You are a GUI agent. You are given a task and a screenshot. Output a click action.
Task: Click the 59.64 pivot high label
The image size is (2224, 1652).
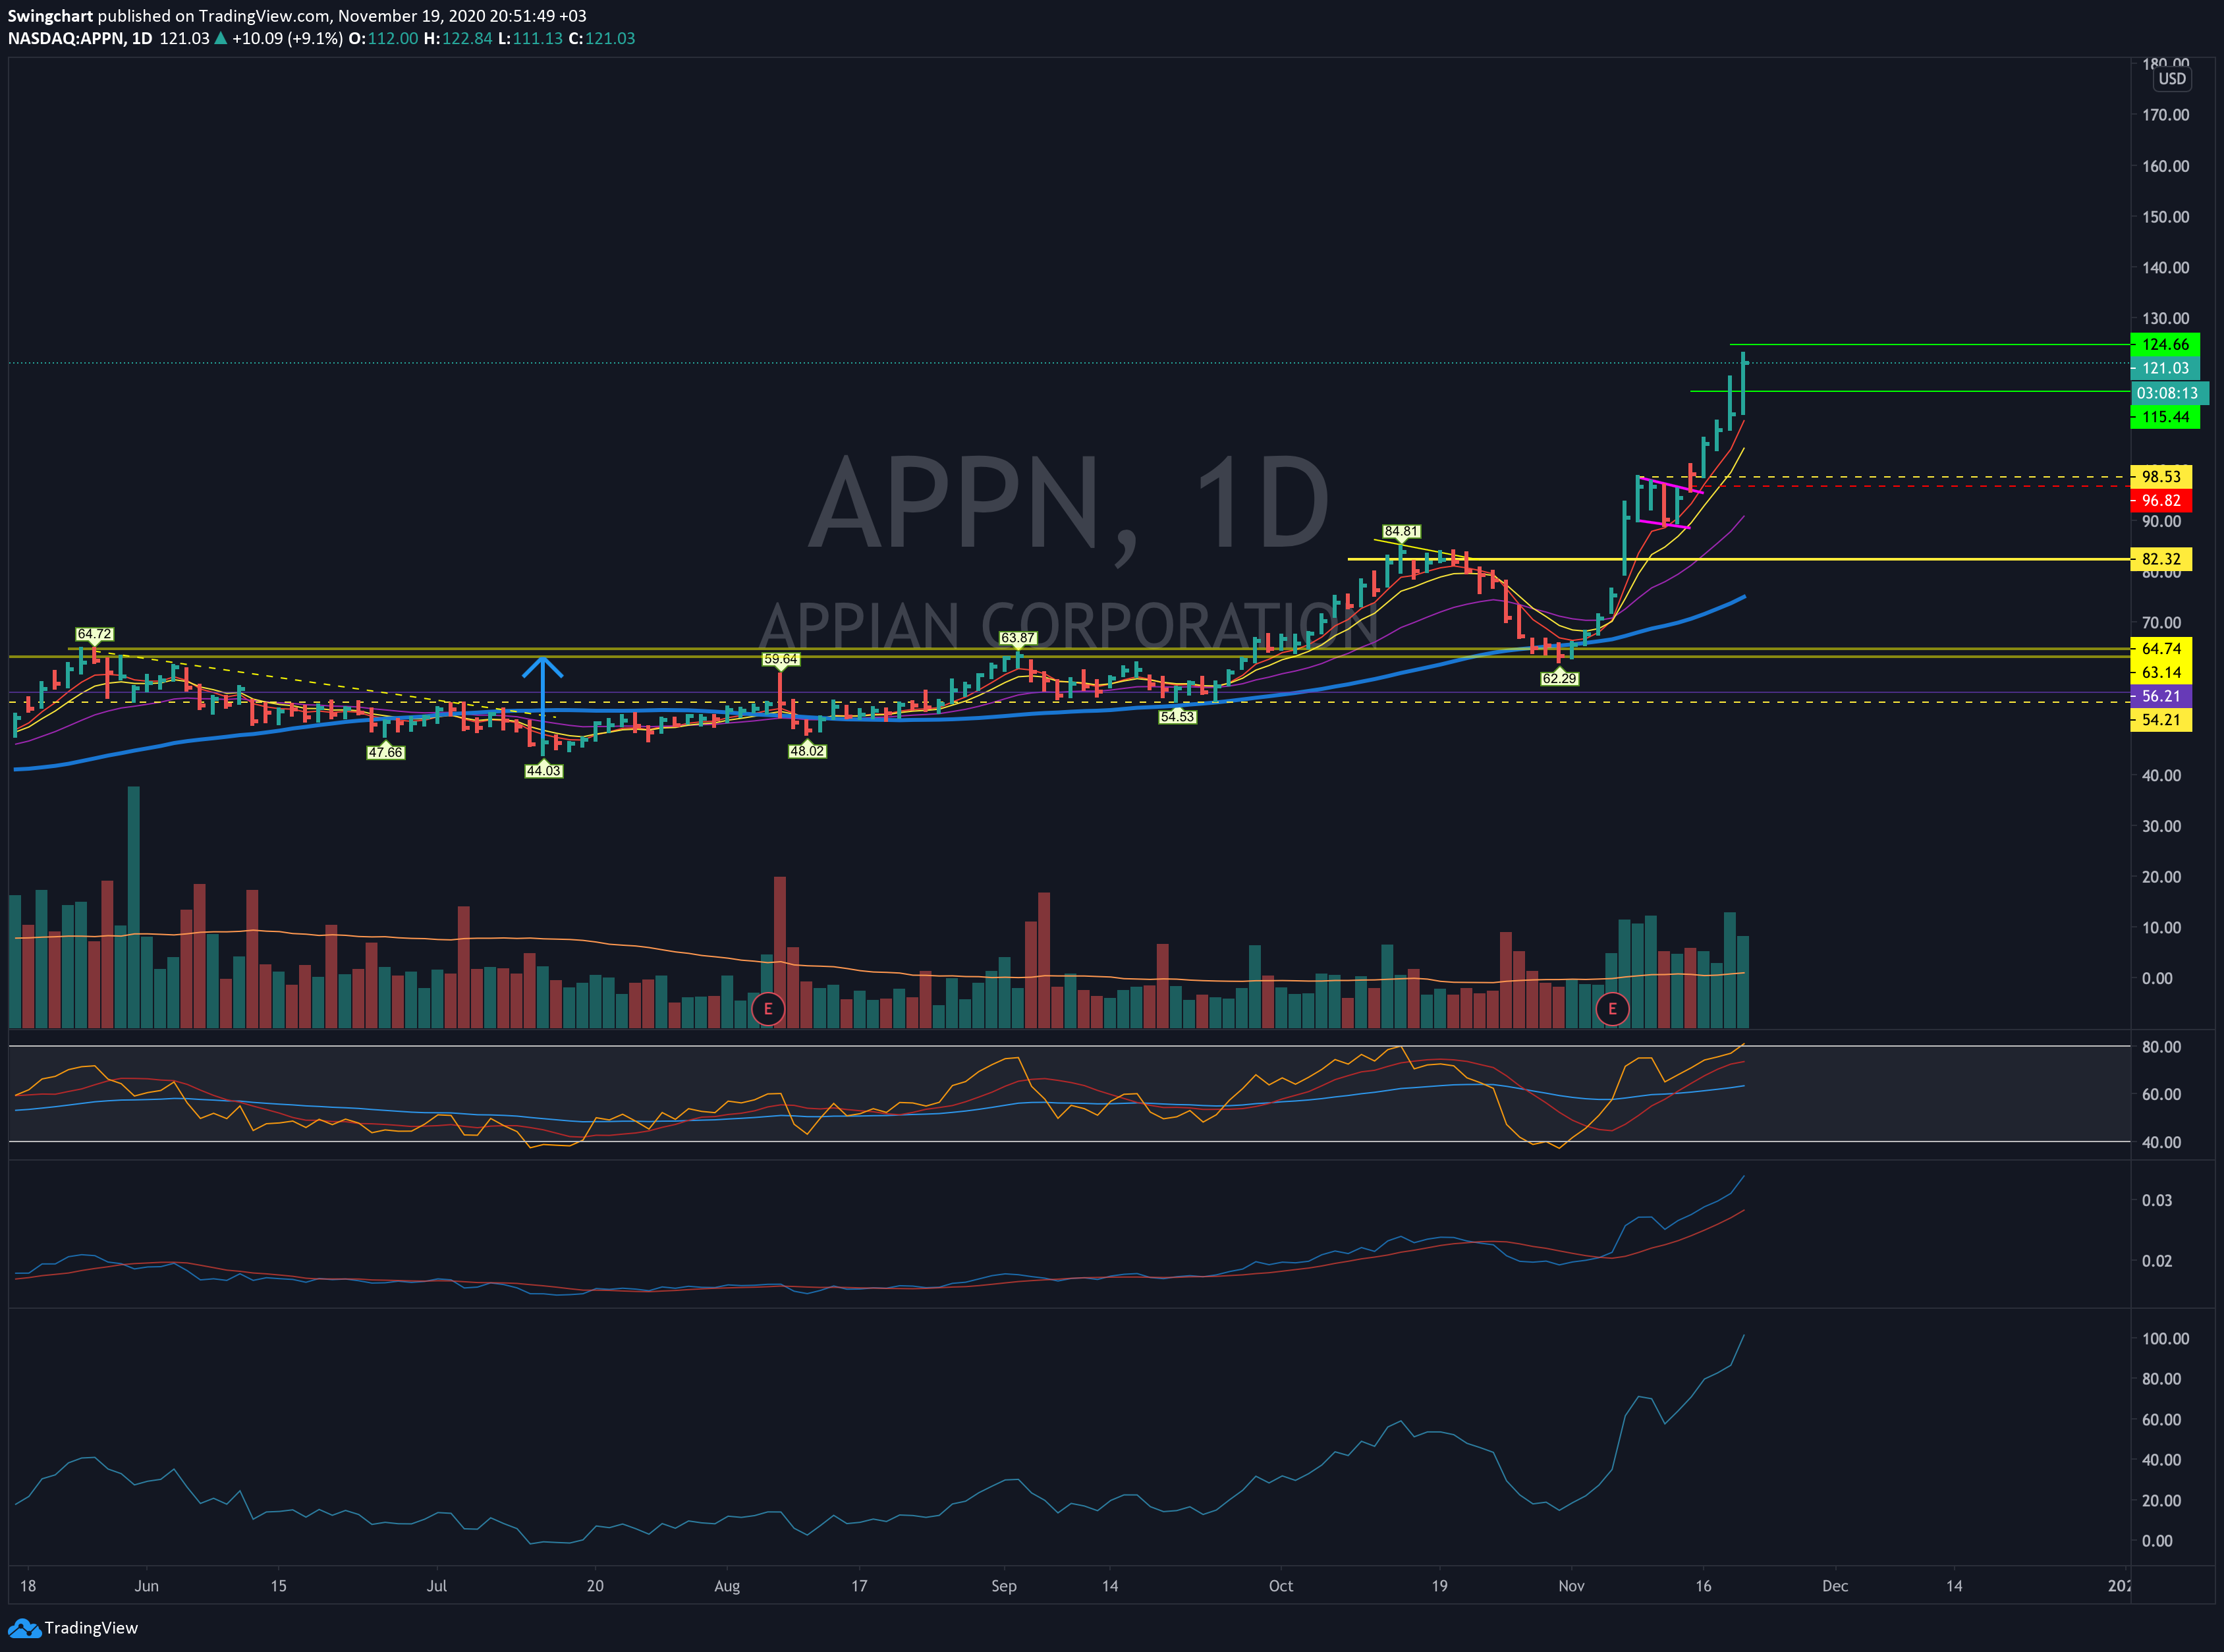point(780,659)
